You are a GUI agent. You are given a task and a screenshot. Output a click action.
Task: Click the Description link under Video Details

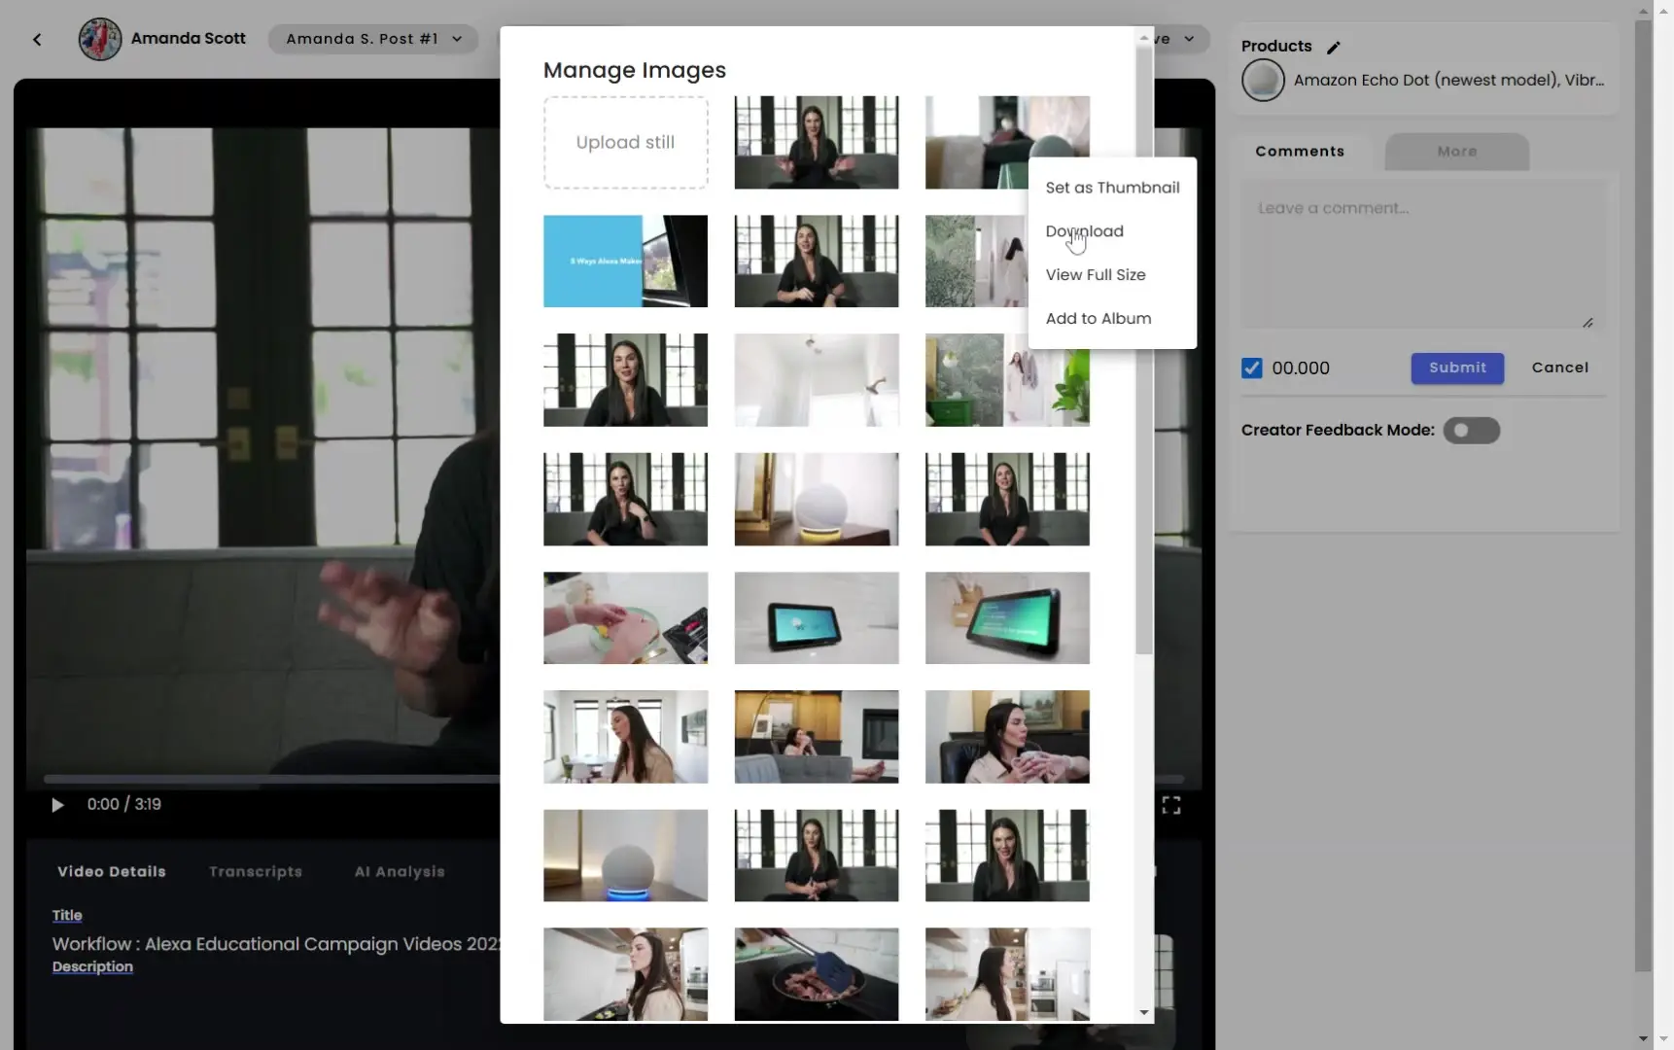[x=92, y=966]
